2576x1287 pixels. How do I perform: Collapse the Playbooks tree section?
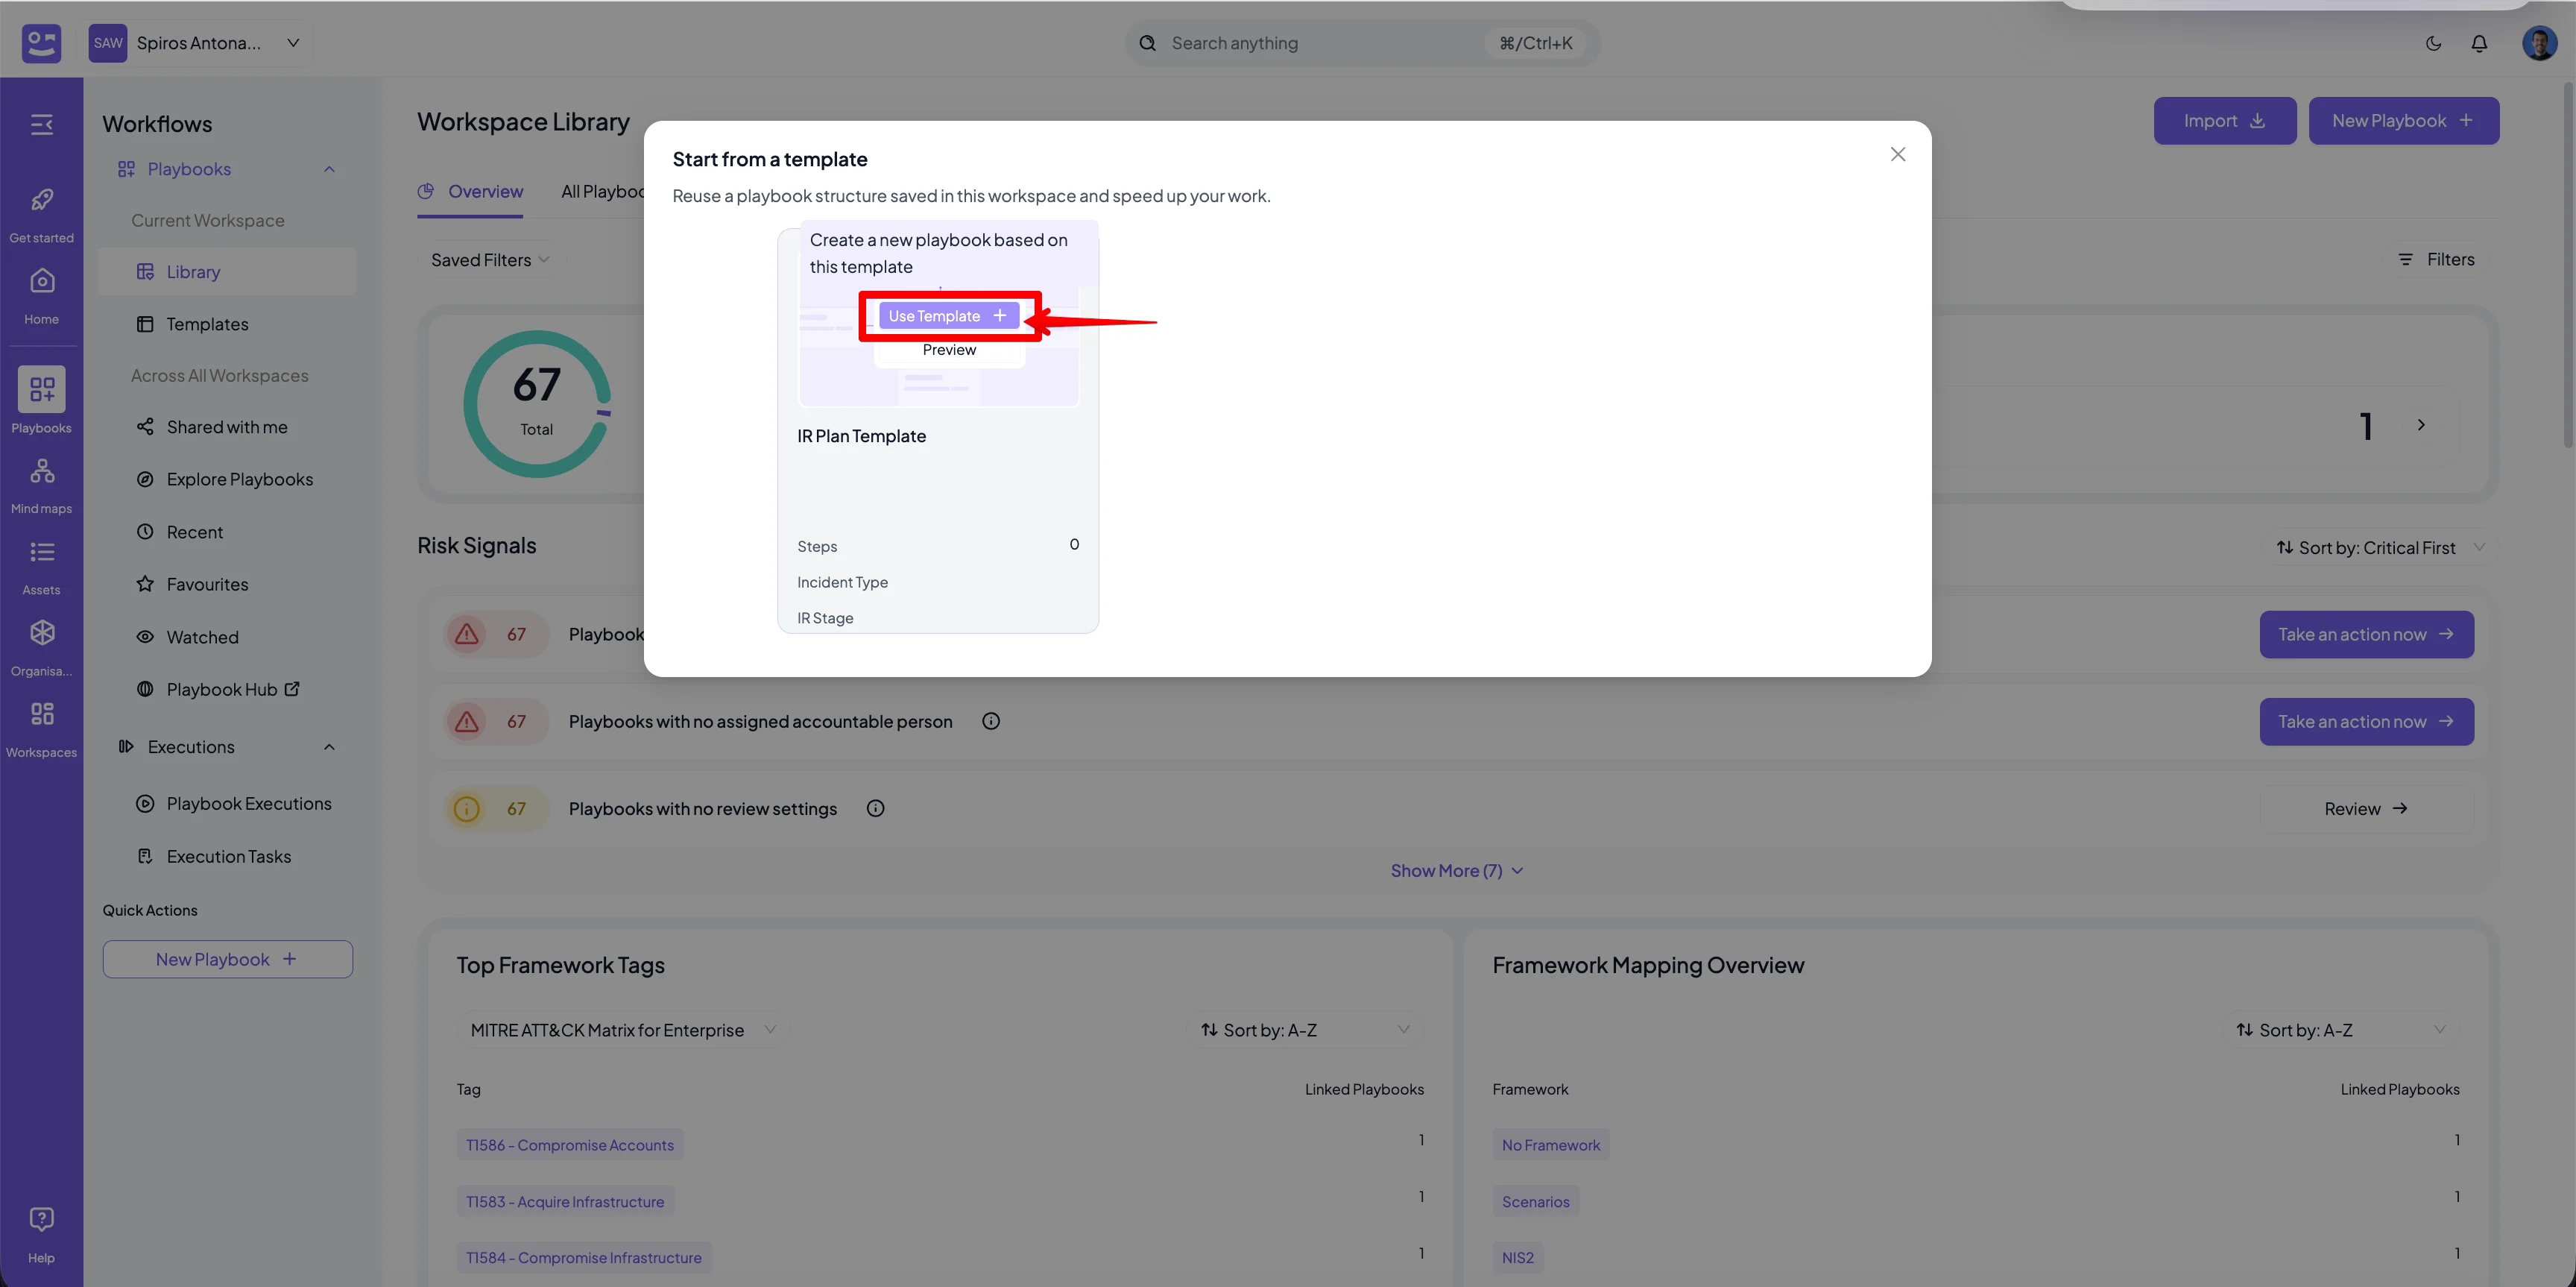(x=329, y=169)
